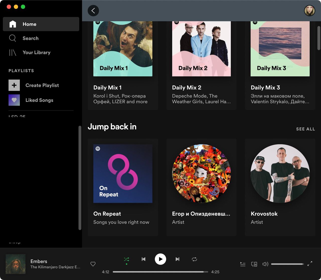The width and height of the screenshot is (321, 280).
Task: Click the Search magnifier icon
Action: tap(13, 38)
